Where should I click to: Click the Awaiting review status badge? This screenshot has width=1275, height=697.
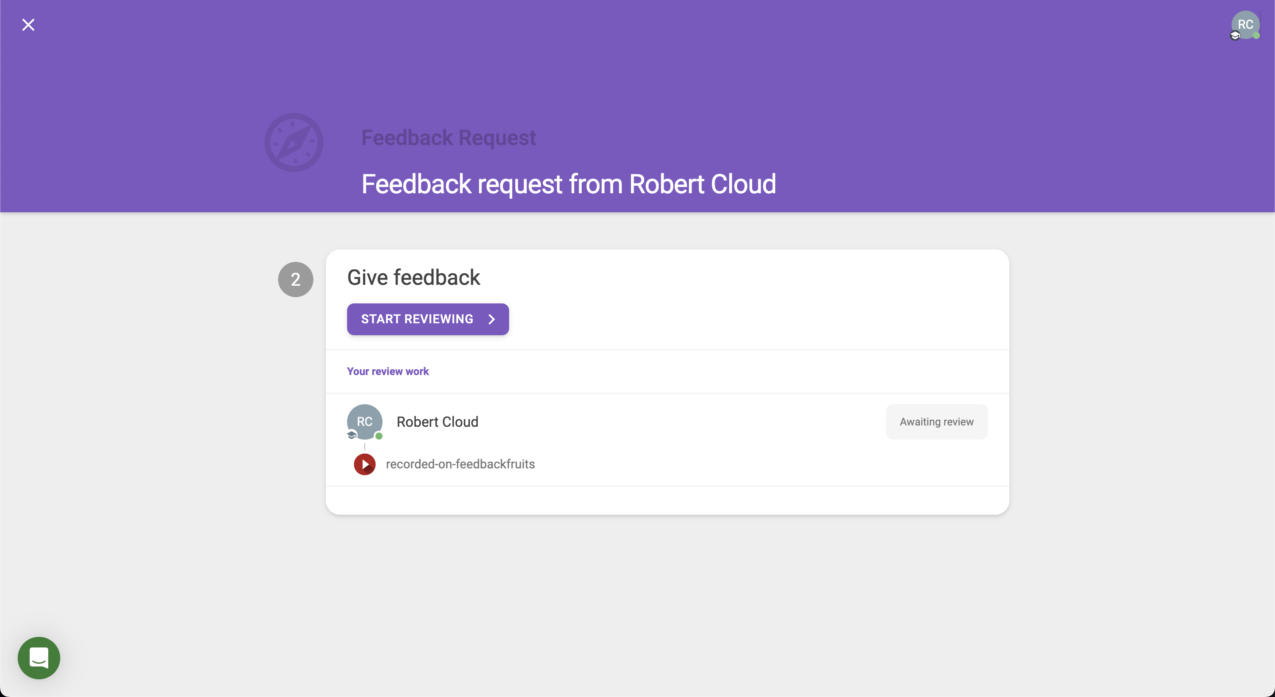(x=936, y=421)
